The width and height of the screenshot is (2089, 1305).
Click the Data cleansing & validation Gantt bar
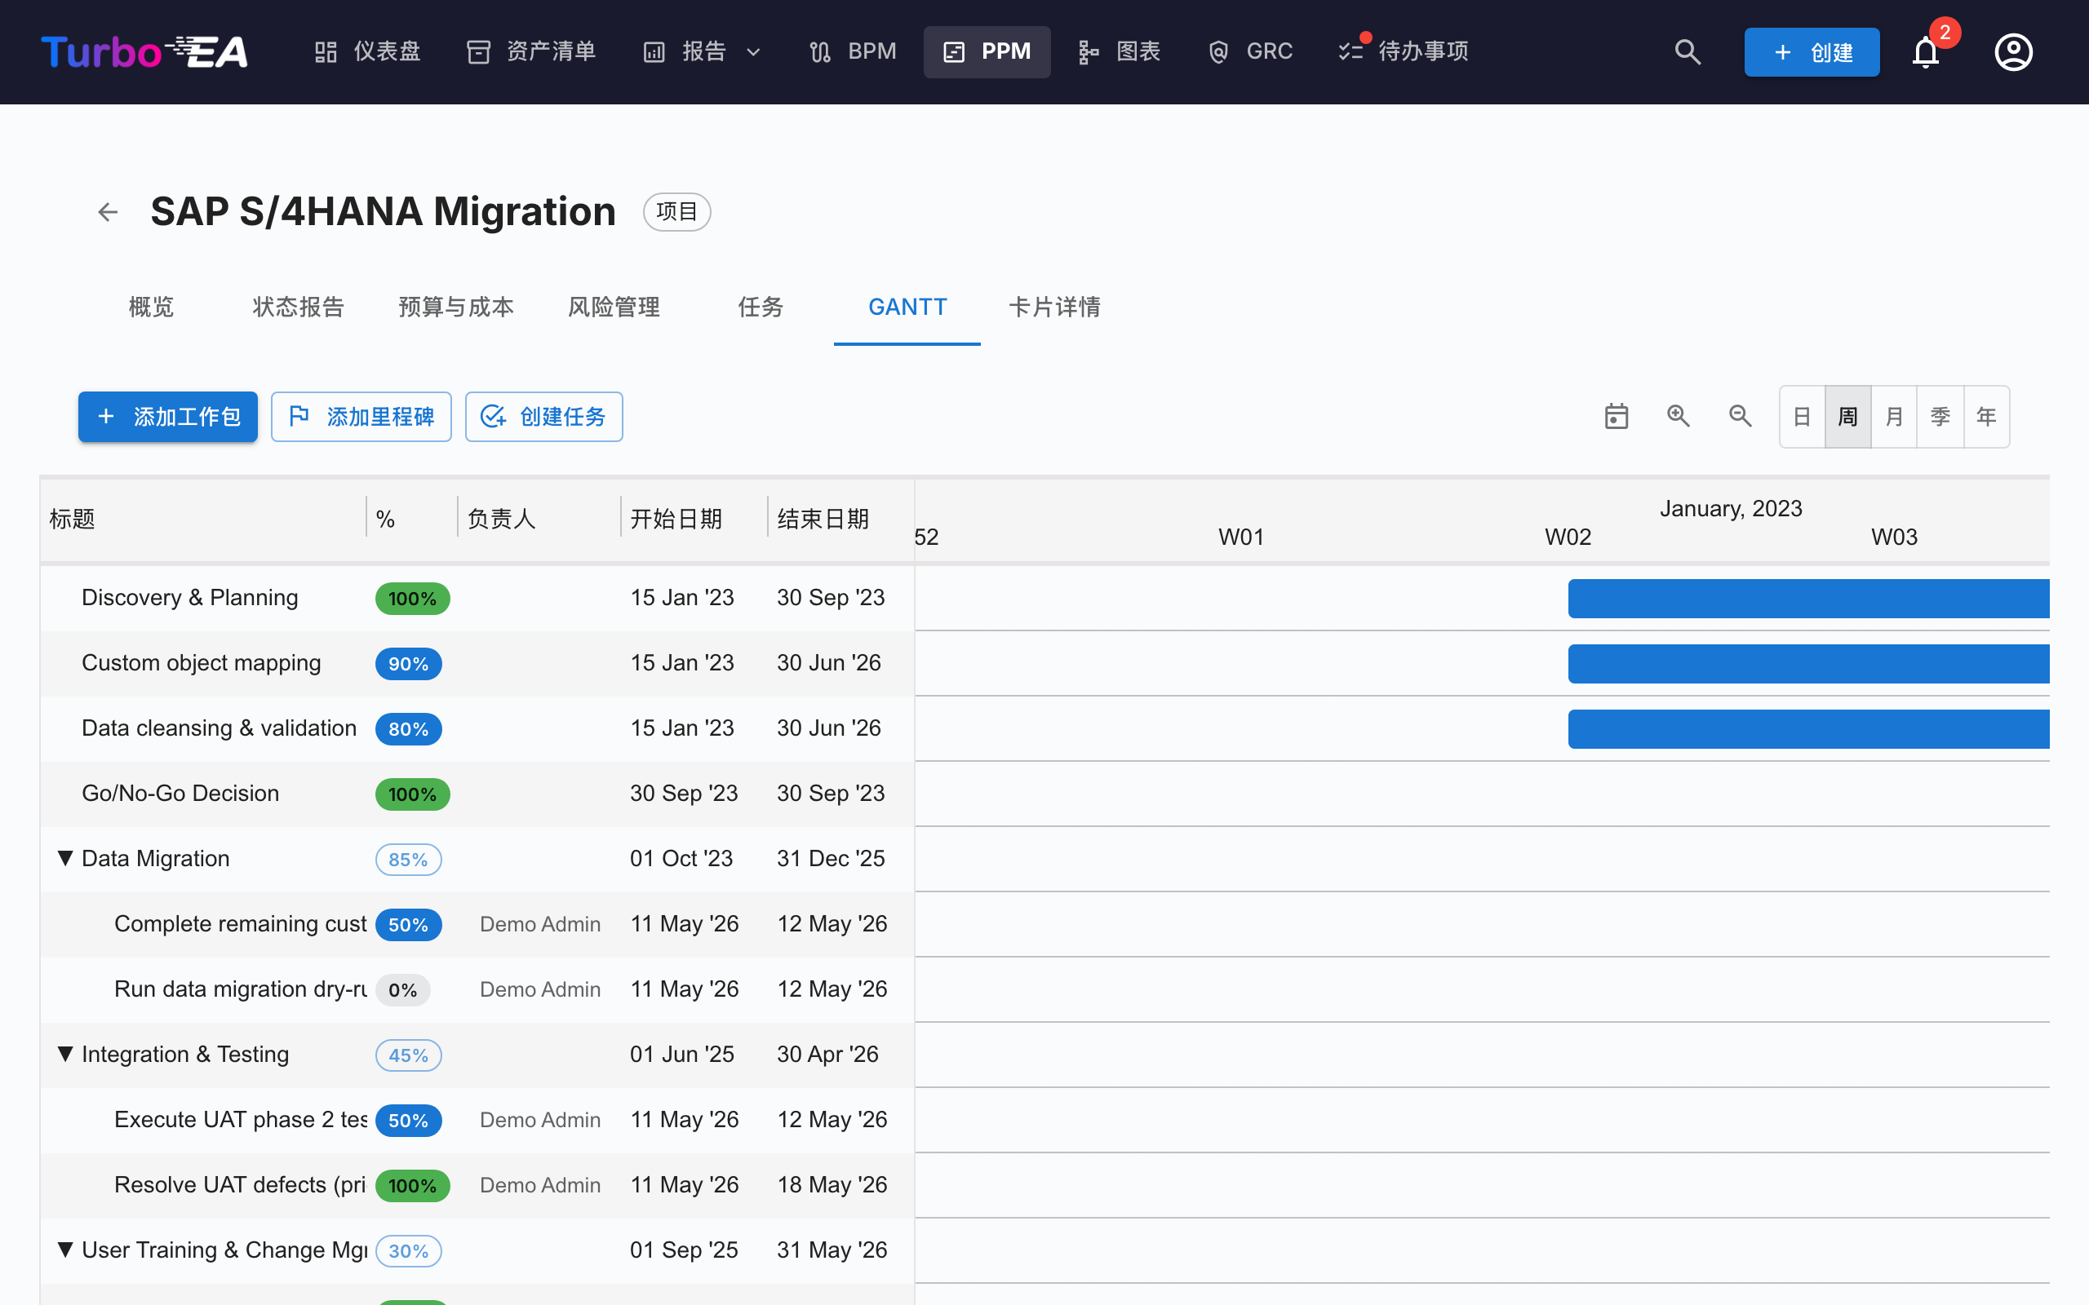click(x=1808, y=728)
